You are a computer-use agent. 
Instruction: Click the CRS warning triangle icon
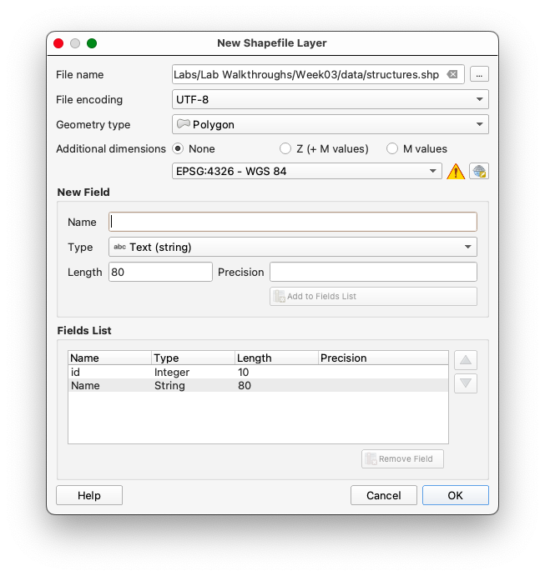(x=456, y=172)
